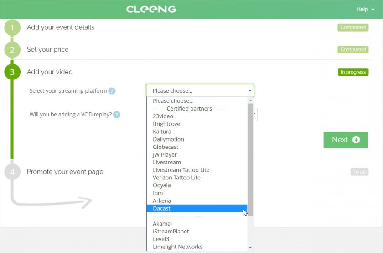
Task: Select Akamai from the list
Action: tap(197, 224)
